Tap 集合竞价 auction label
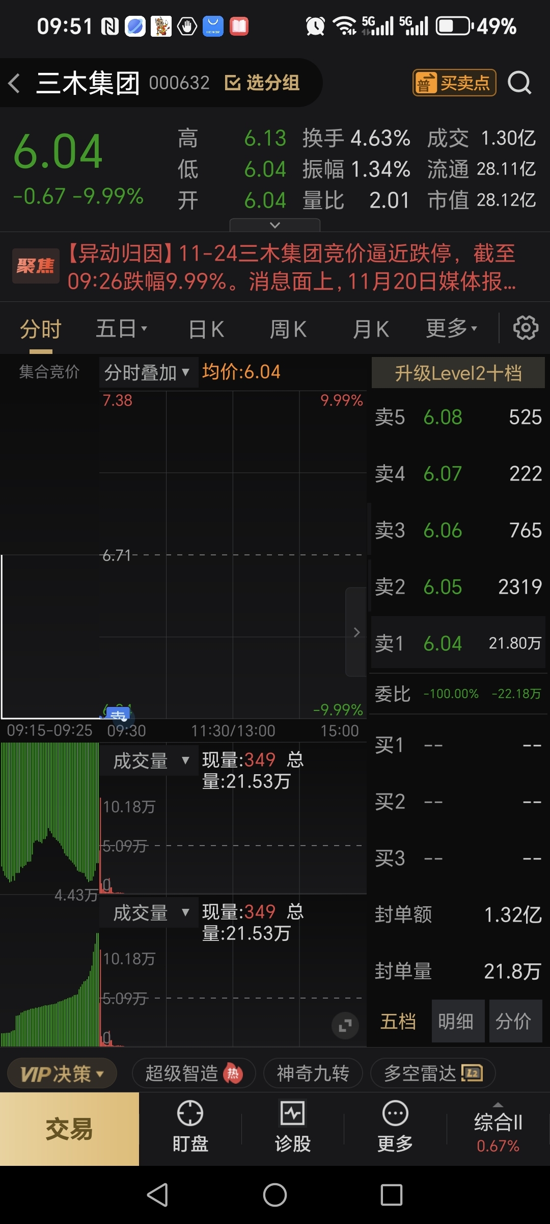The image size is (550, 1224). 49,372
